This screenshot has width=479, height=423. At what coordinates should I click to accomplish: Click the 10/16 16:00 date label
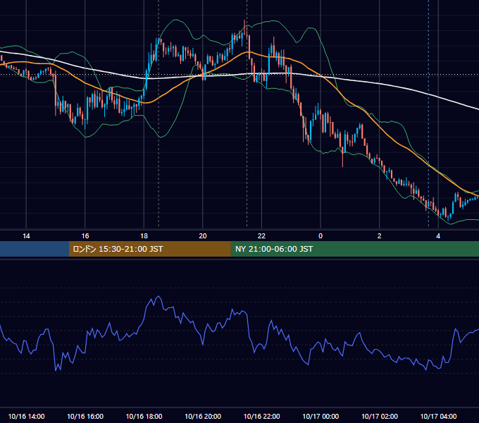point(85,416)
